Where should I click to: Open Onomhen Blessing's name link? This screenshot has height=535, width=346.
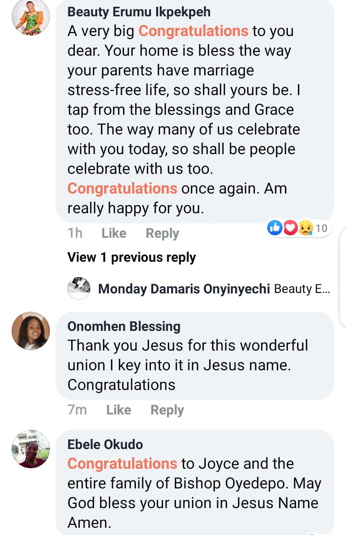(124, 327)
